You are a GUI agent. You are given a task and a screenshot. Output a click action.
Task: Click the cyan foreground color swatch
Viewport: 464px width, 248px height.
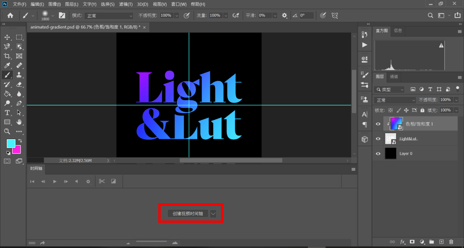click(11, 144)
